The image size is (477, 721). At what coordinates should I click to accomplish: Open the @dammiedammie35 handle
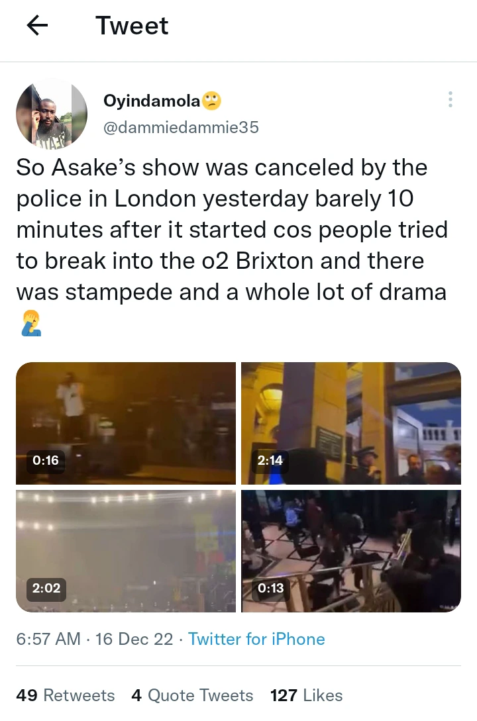pos(182,127)
